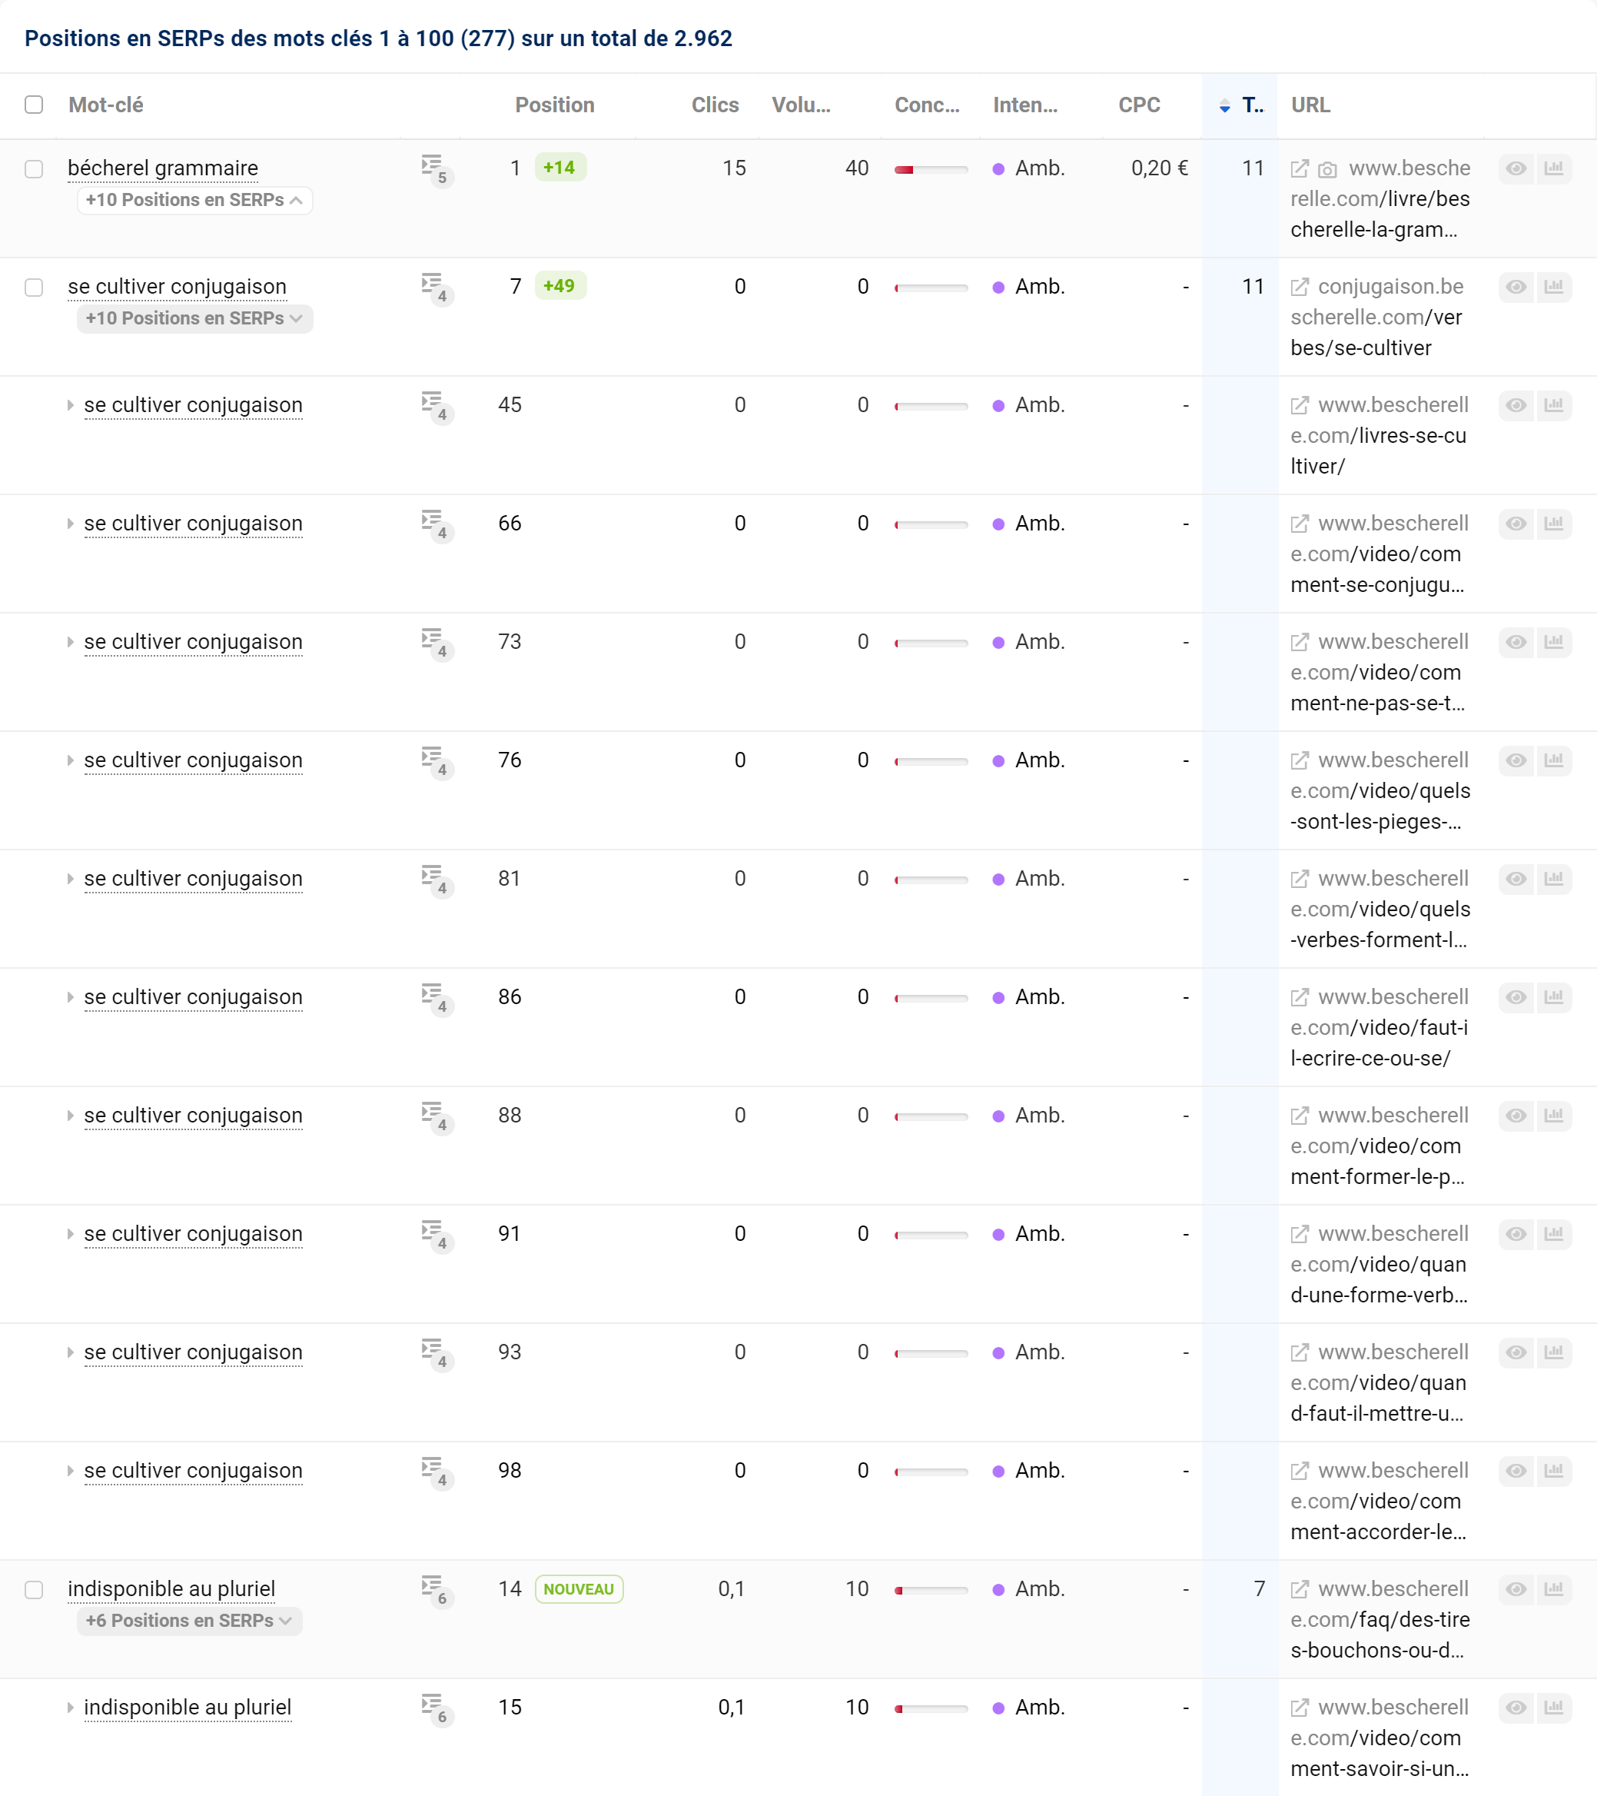Image resolution: width=1597 pixels, height=1796 pixels.
Task: Open SERP features icon for position 91 row
Action: pyautogui.click(x=436, y=1236)
